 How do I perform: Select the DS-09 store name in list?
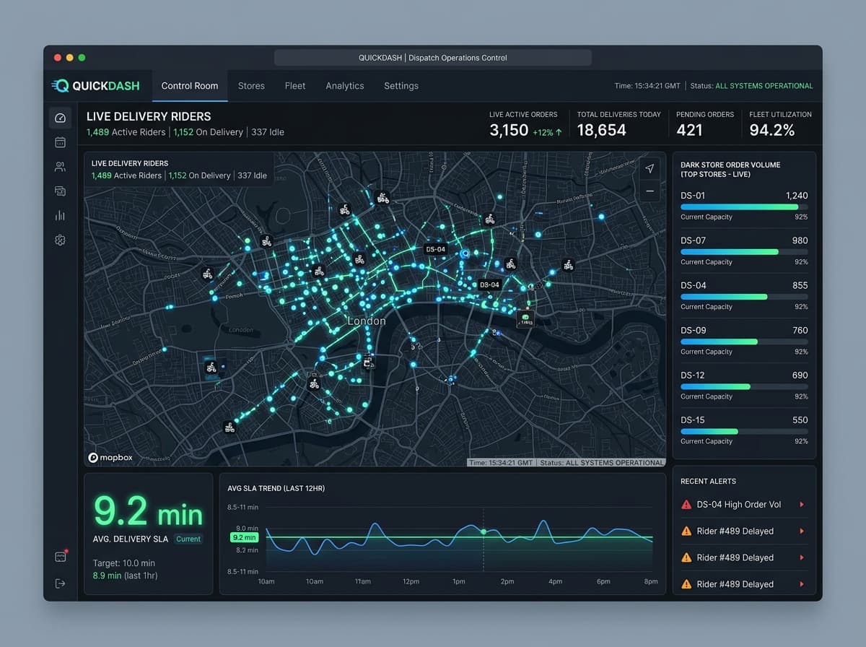click(x=693, y=330)
